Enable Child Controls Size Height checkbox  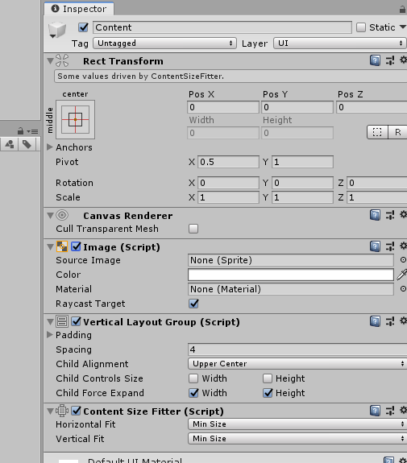tap(268, 378)
